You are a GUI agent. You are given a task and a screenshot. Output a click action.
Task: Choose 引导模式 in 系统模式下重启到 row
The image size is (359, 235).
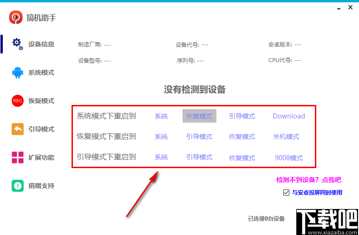[242, 116]
